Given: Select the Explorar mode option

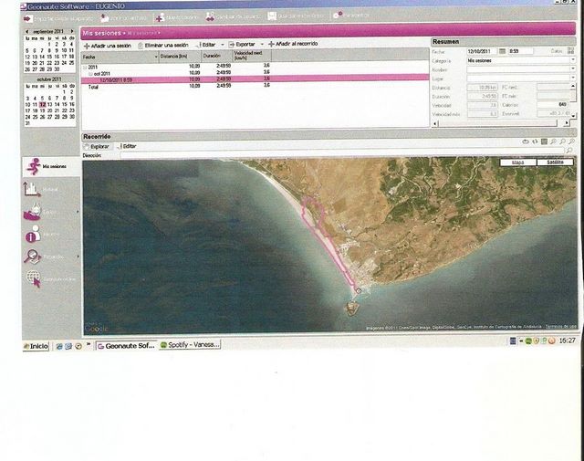Looking at the screenshot, I should (99, 146).
